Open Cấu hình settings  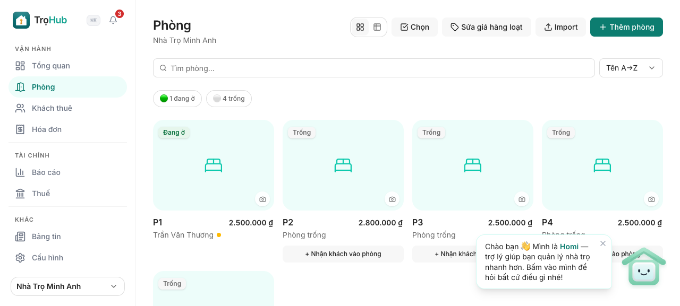[x=68, y=258]
